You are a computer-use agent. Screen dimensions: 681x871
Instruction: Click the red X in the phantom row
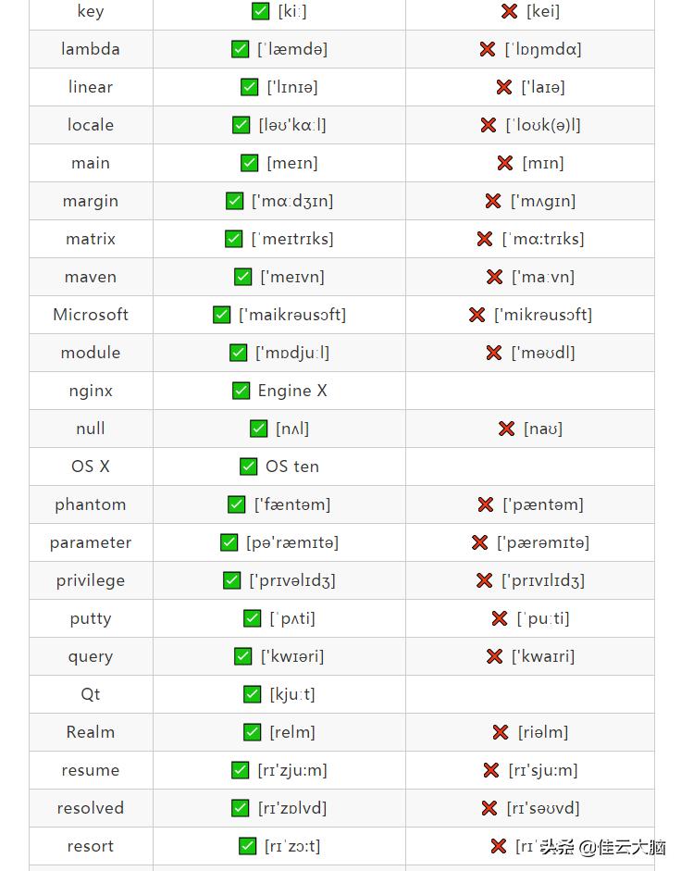pos(486,504)
